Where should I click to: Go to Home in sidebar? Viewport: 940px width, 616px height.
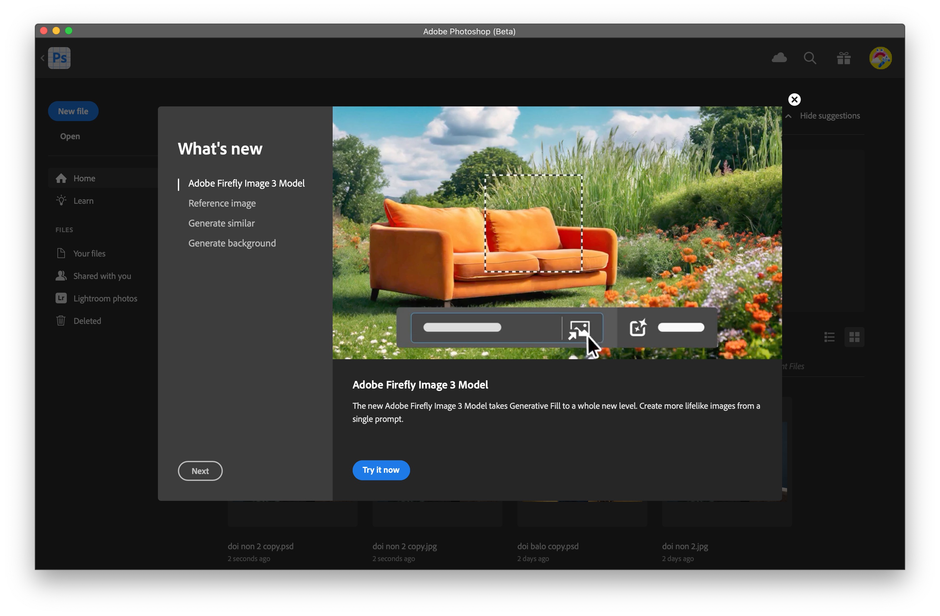[103, 178]
